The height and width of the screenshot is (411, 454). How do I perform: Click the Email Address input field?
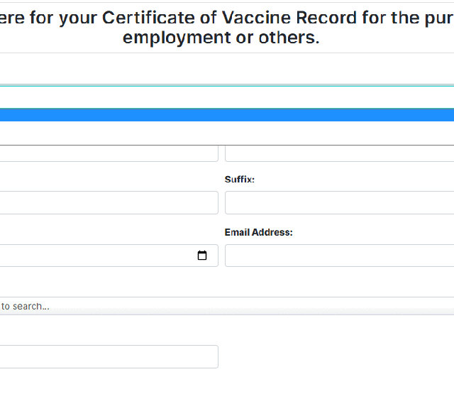coord(339,256)
